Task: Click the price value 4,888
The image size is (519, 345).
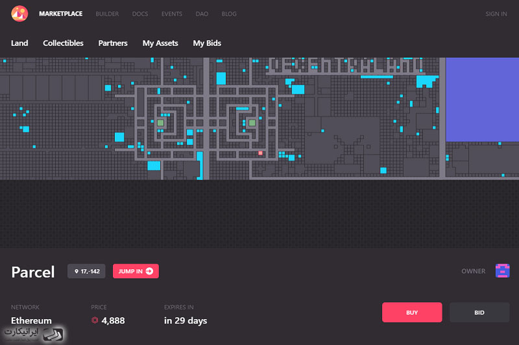Action: point(113,320)
